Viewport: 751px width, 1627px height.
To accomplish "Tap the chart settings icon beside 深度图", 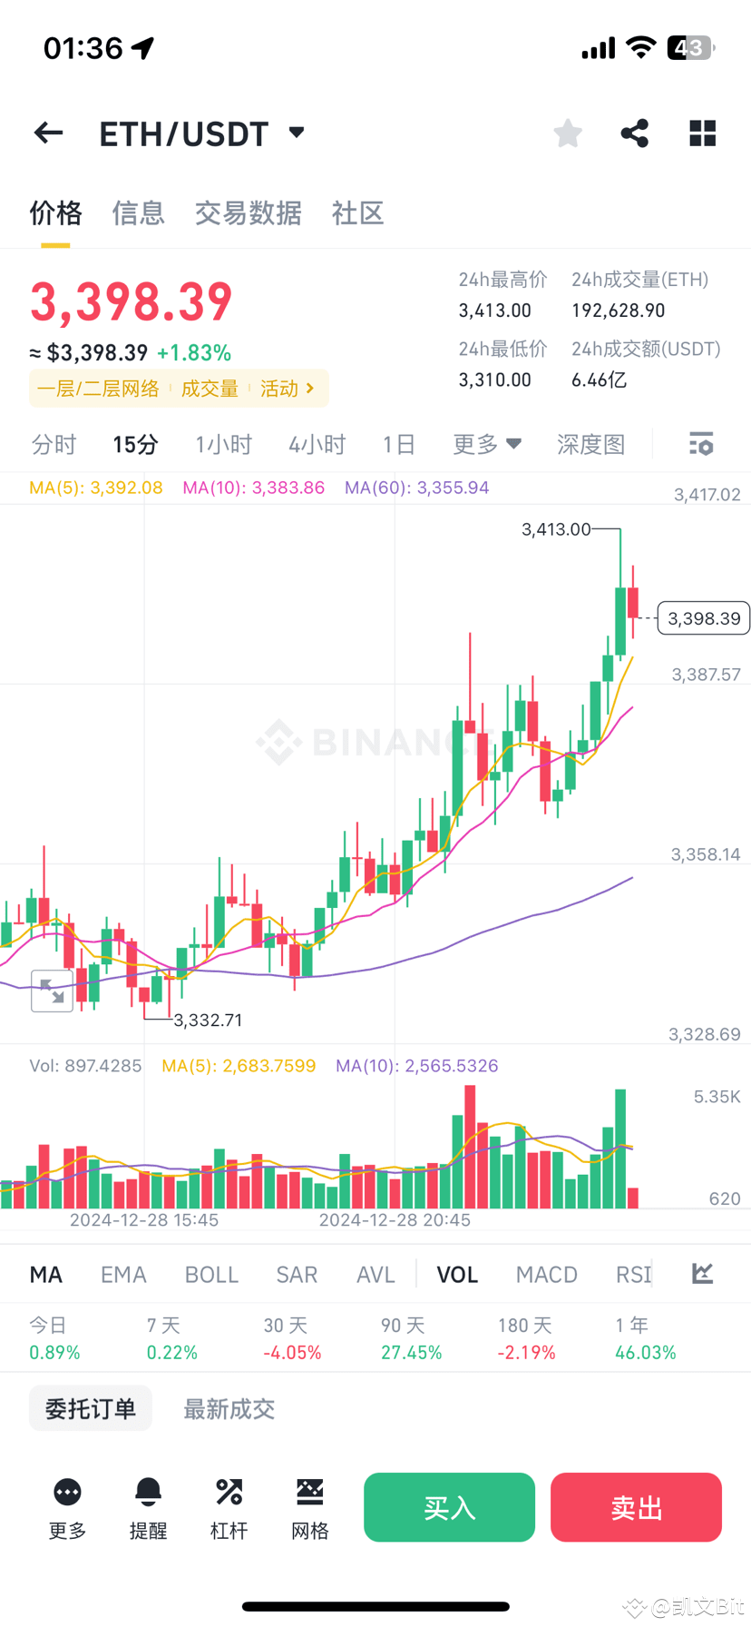I will [x=700, y=444].
